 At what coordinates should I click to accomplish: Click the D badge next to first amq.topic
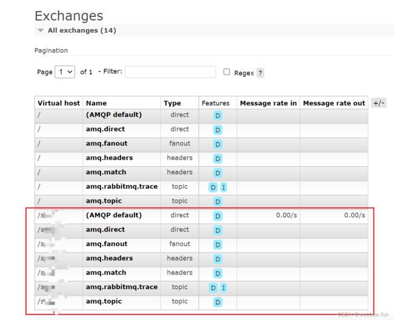tap(218, 202)
